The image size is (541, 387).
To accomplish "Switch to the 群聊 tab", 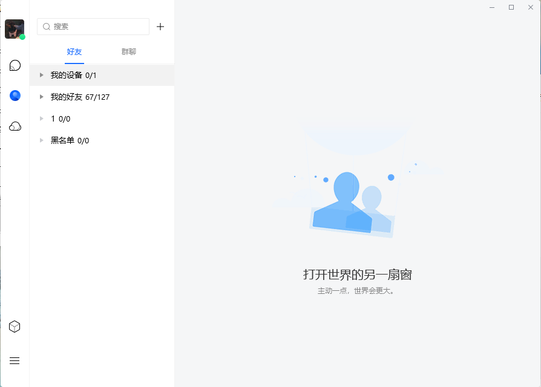I will click(x=129, y=51).
